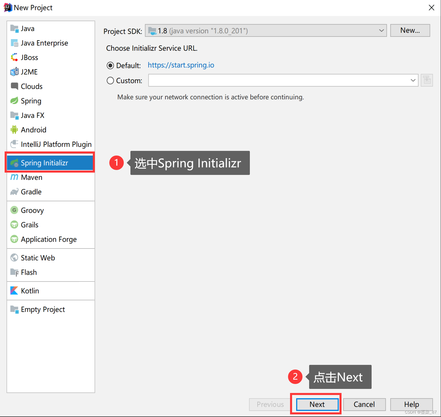Viewport: 441px width, 417px height.
Task: Select the Custom service URL radio button
Action: [110, 81]
